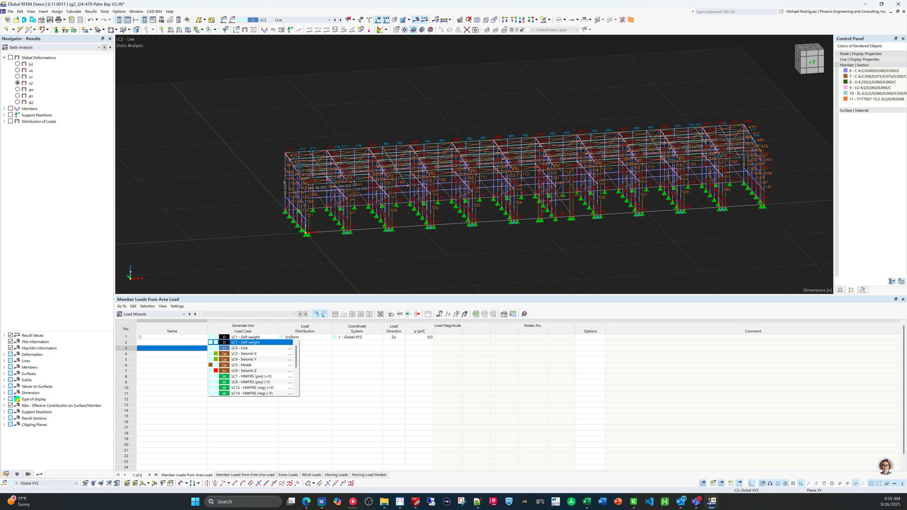Image resolution: width=907 pixels, height=510 pixels.
Task: Click the Excel icon on the taskbar
Action: [587, 501]
